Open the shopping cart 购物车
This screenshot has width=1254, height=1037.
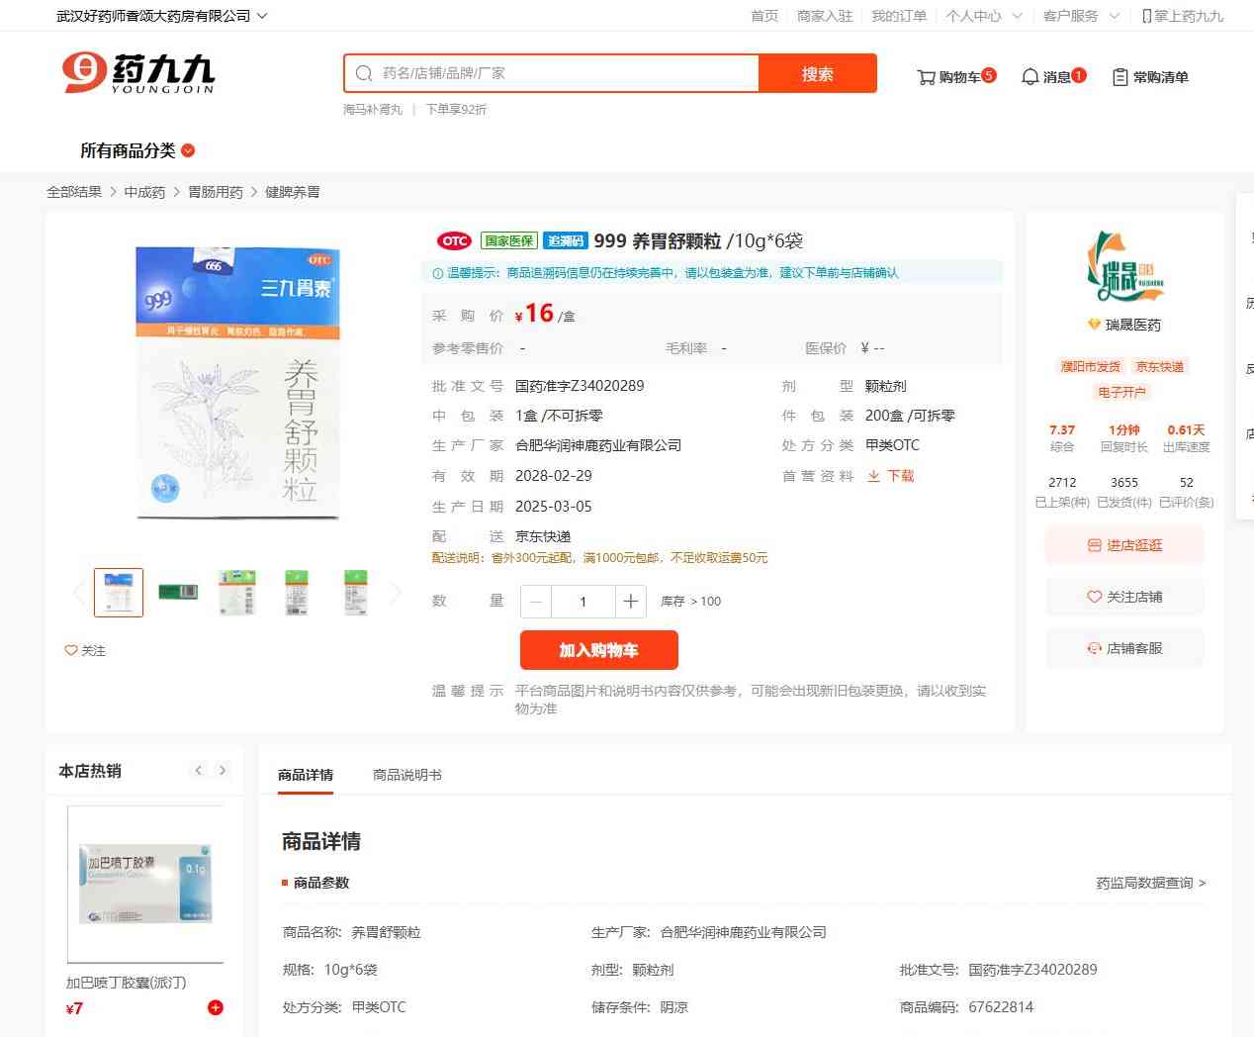(x=955, y=76)
